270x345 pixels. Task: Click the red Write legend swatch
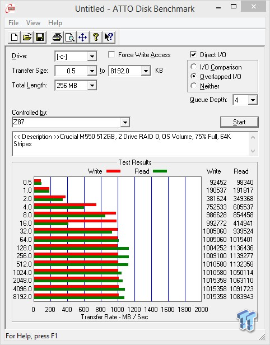click(x=113, y=171)
